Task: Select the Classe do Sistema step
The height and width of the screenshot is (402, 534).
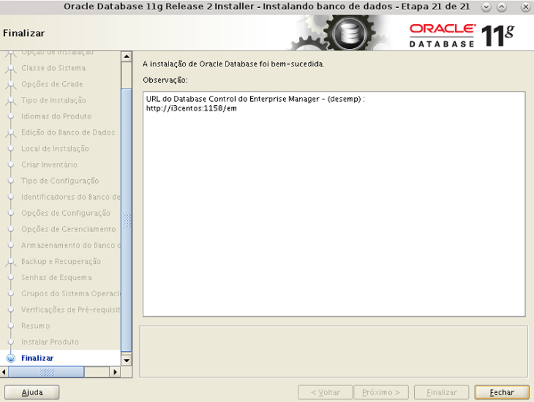Action: tap(53, 68)
